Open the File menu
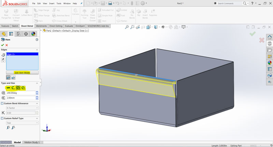The image size is (273, 147). click(x=33, y=3)
